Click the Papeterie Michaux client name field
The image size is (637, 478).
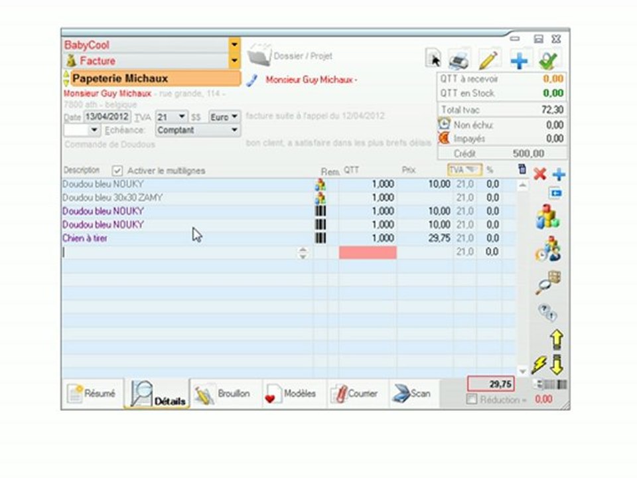(x=155, y=78)
